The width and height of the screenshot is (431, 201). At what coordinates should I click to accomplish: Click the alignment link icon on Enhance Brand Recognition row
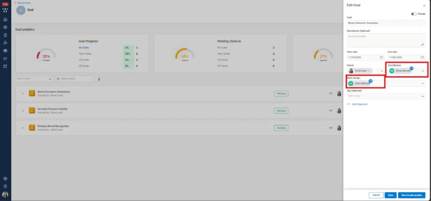click(x=331, y=128)
